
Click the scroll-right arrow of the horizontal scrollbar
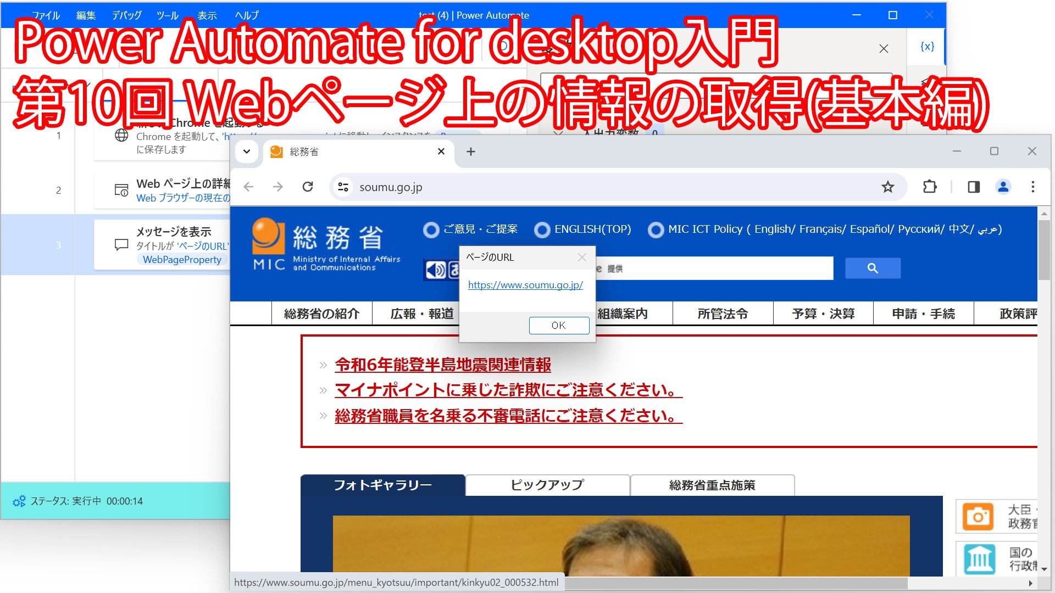point(1031,583)
